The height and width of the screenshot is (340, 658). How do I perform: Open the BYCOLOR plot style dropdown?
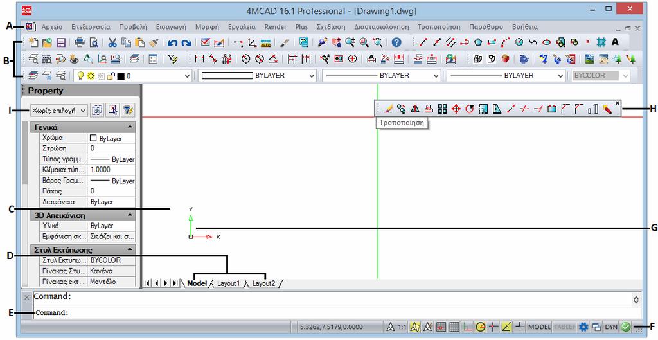click(x=626, y=76)
